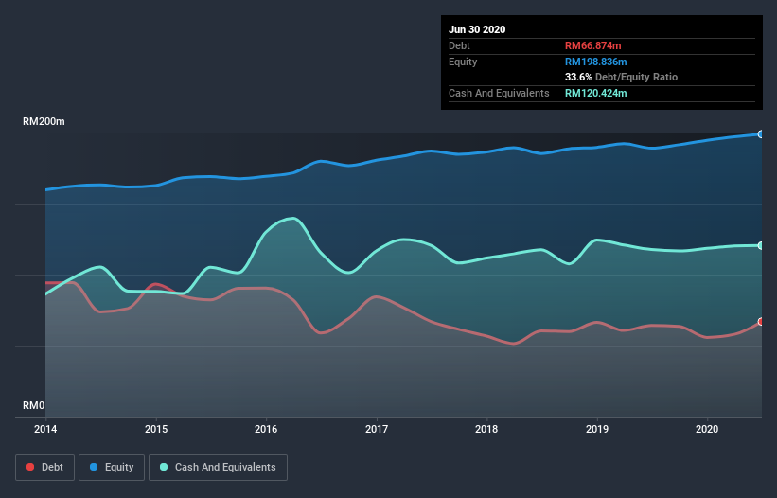Click the blue Equity legend dot
Screen dimensions: 777x498
(94, 467)
